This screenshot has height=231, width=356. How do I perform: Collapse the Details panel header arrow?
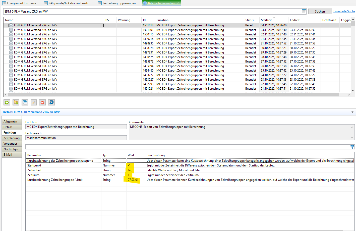pyautogui.click(x=352, y=112)
